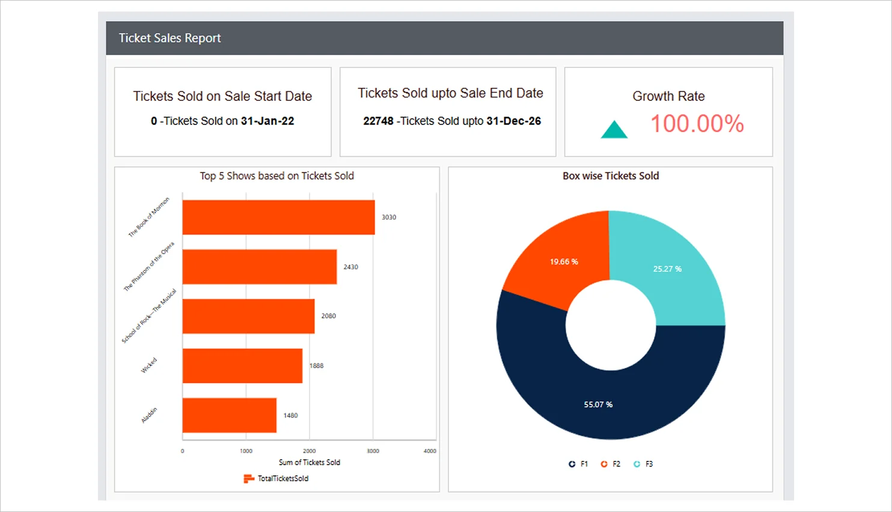Image resolution: width=892 pixels, height=512 pixels.
Task: Click the 4000 axis tick label
Action: pos(430,451)
